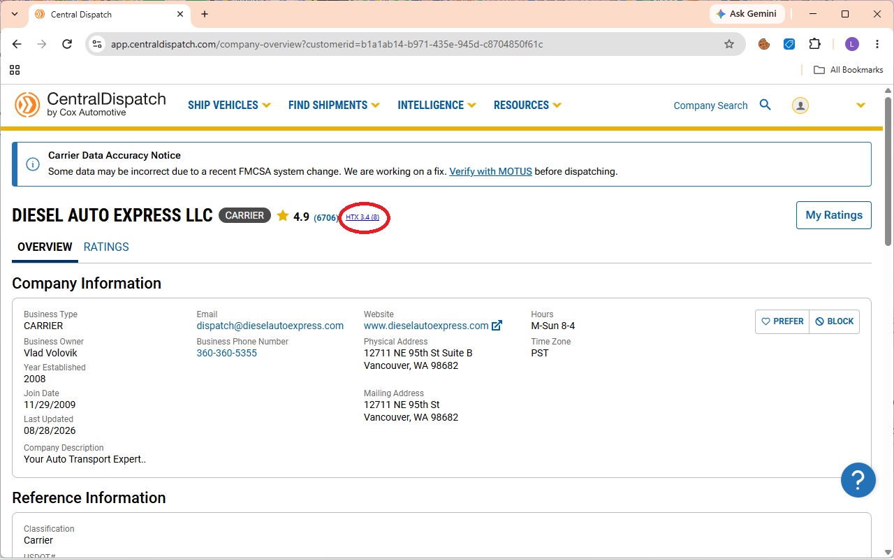
Task: Reload the page
Action: pos(67,44)
